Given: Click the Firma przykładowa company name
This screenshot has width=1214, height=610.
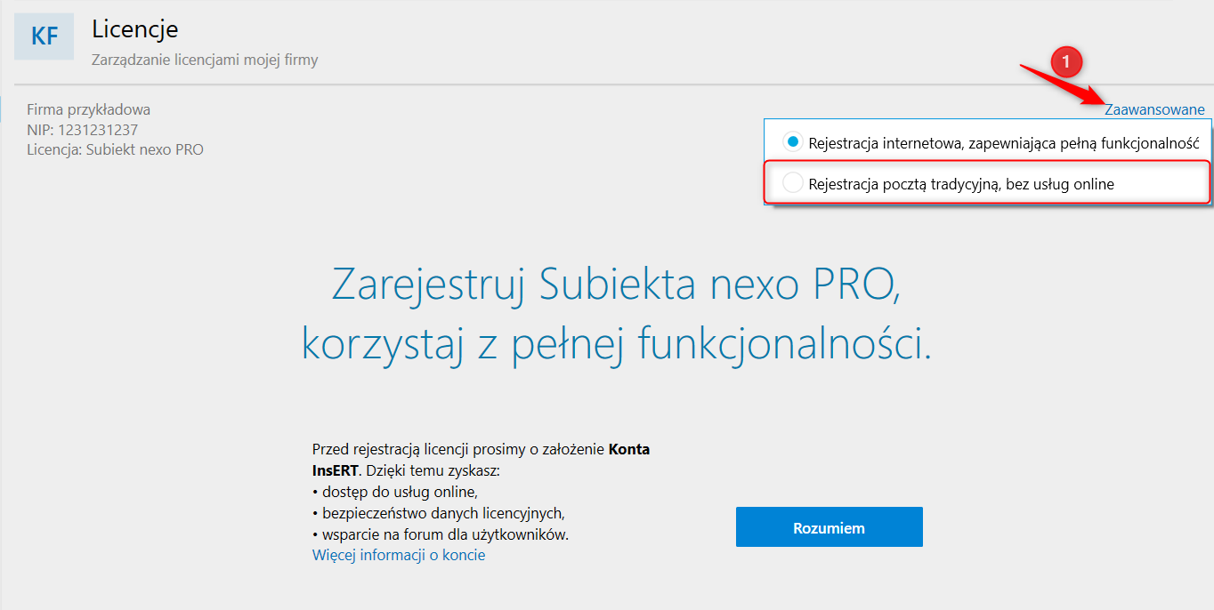Looking at the screenshot, I should click(x=88, y=110).
